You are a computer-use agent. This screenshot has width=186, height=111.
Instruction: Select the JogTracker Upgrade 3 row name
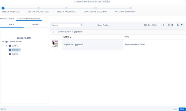pos(73,44)
